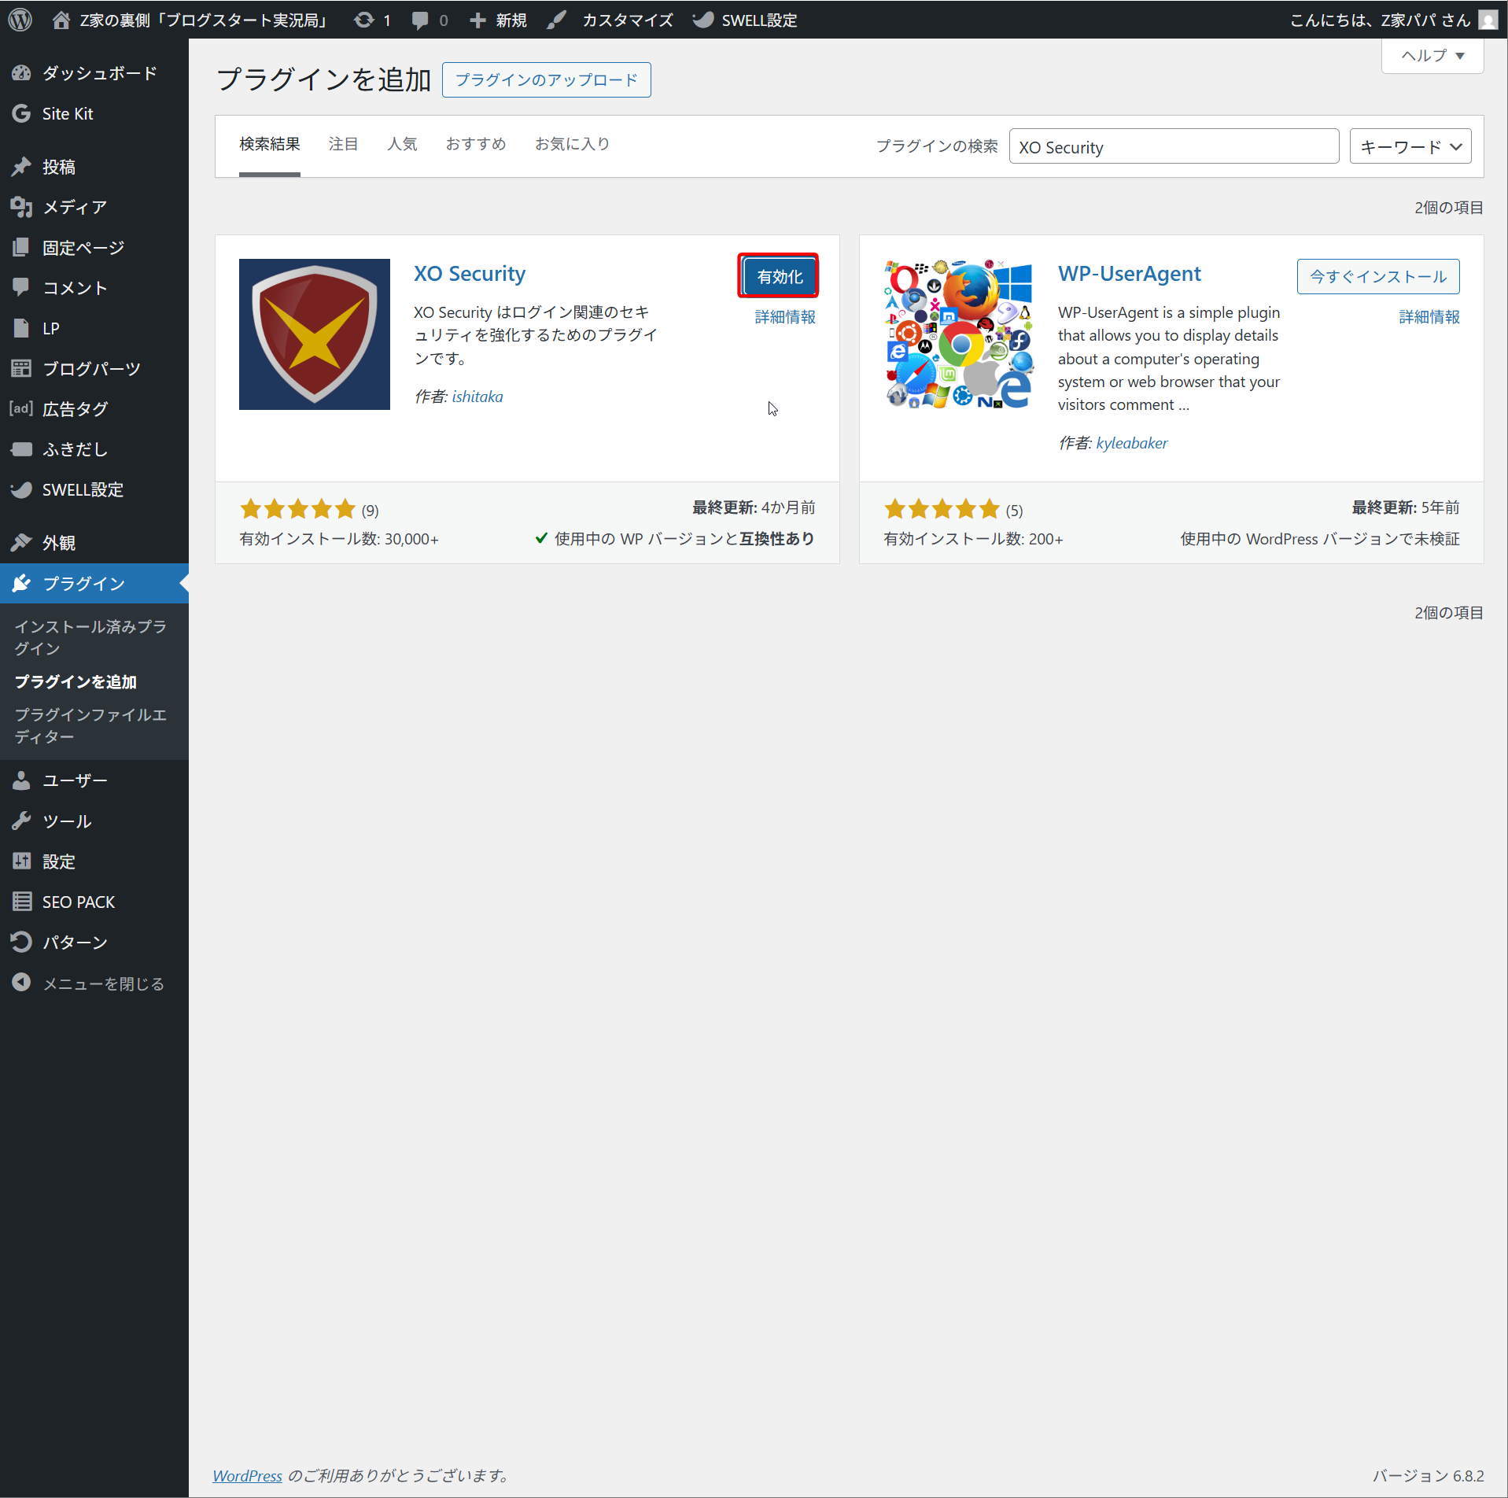Click the コメント speech bubble icon
Image resolution: width=1508 pixels, height=1498 pixels.
pos(21,287)
